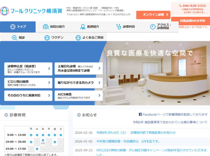This screenshot has width=210, height=156.
Task: Click chevron on 眠りながらできる胃カメラ card
Action: coord(99,83)
